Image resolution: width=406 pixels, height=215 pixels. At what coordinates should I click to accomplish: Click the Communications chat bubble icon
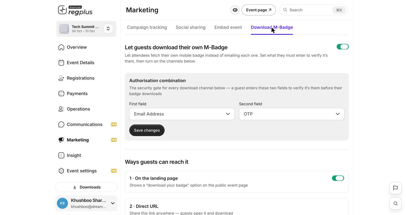(x=61, y=124)
